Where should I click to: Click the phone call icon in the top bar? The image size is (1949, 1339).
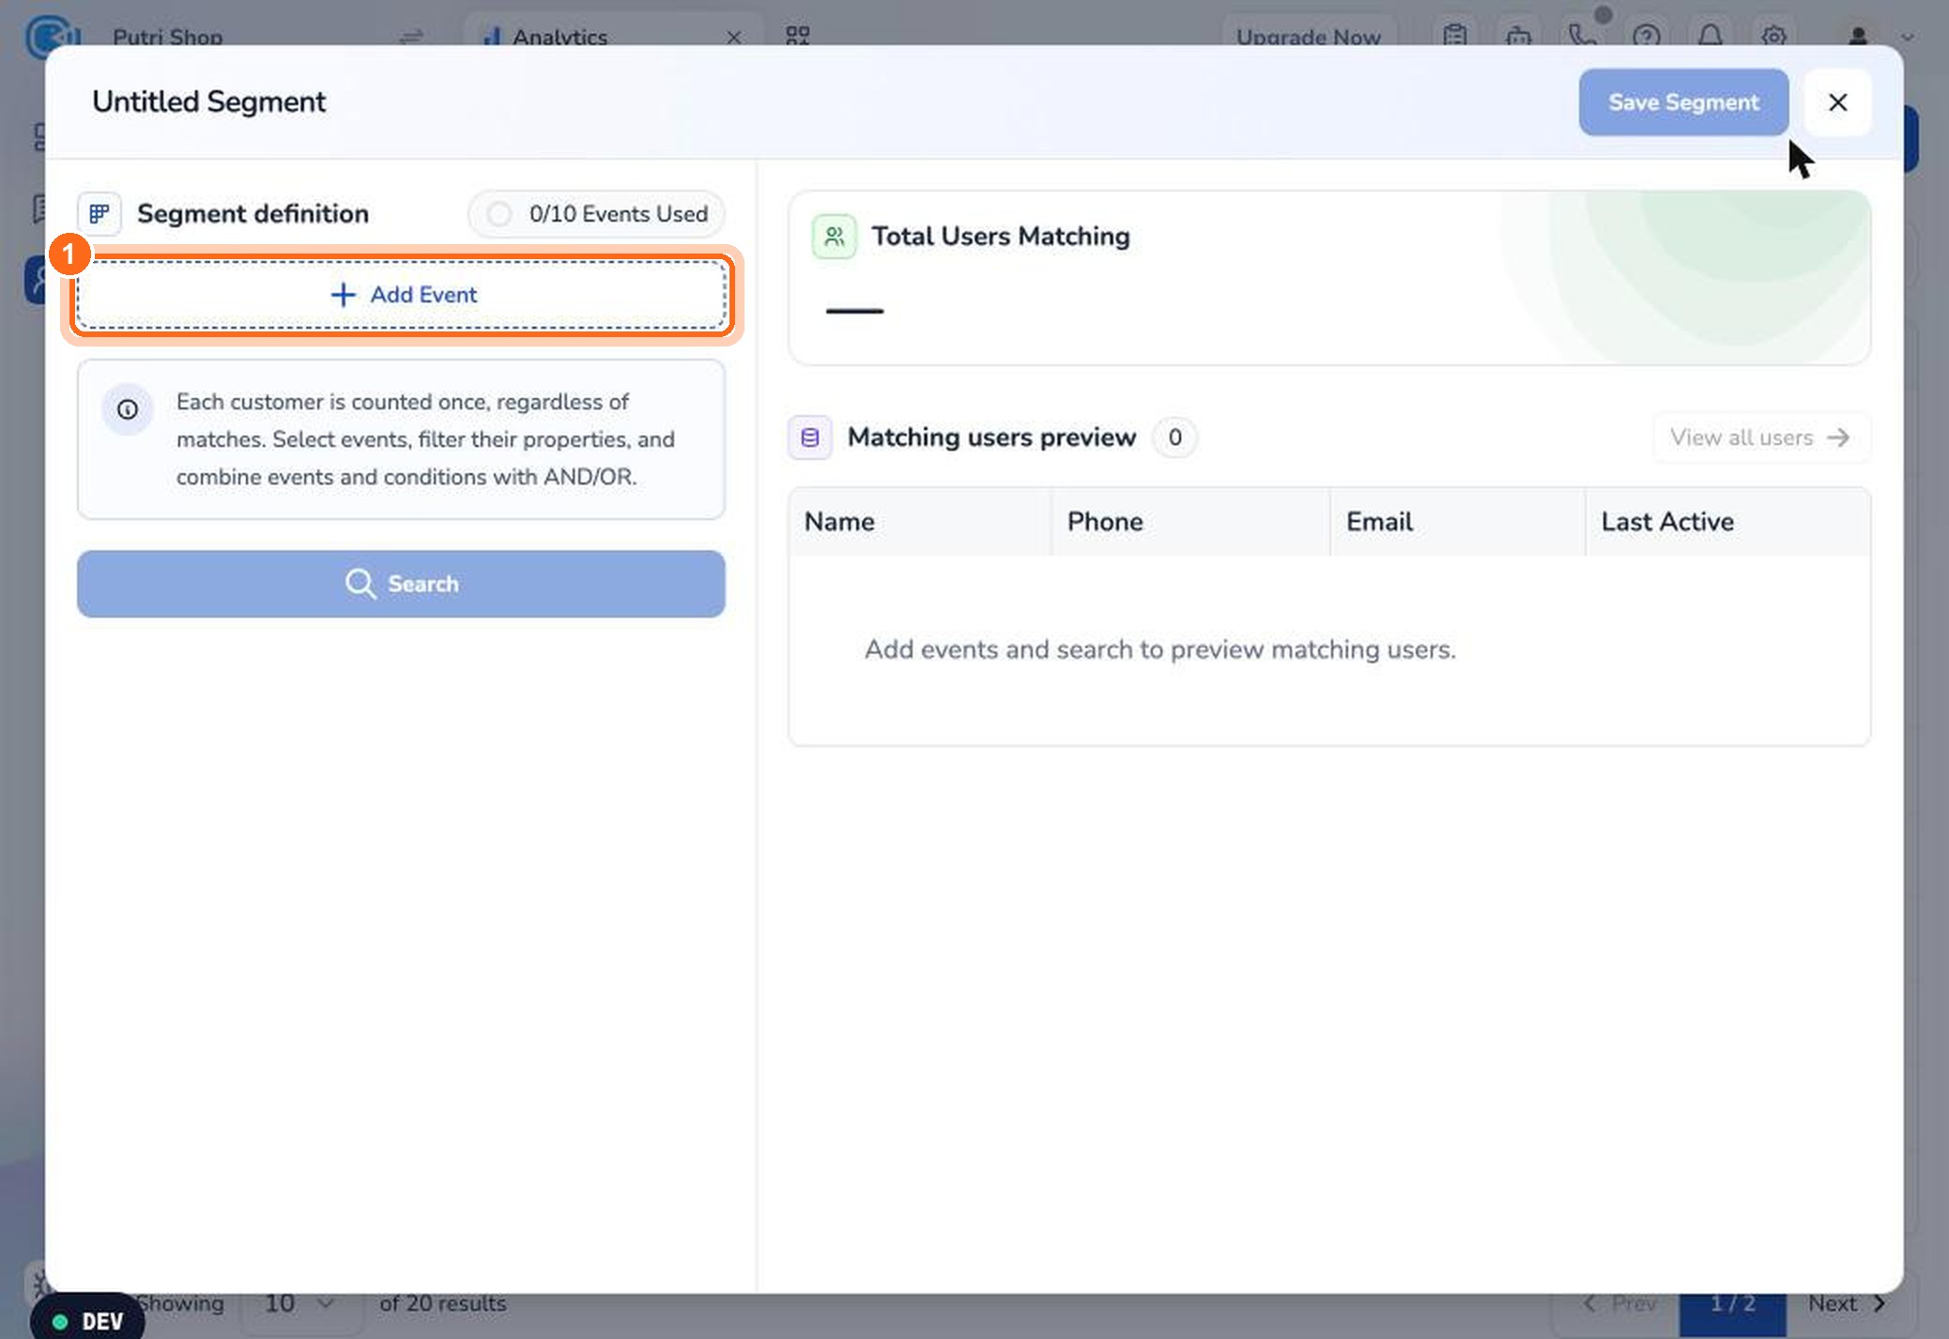(x=1583, y=37)
